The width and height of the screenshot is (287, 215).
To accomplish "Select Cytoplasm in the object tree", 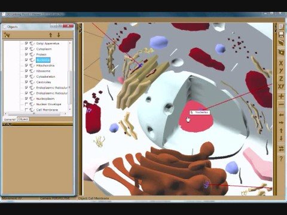I will (x=44, y=49).
